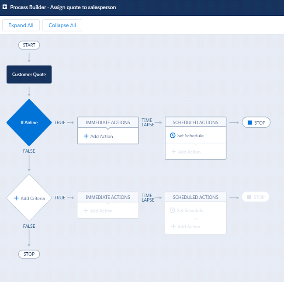Screen dimensions: 284x282
Task: Click the Process Builder title text
Action: coord(63,7)
